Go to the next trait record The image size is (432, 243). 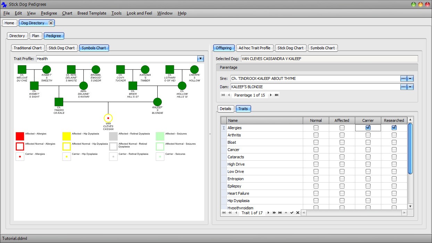(268, 213)
